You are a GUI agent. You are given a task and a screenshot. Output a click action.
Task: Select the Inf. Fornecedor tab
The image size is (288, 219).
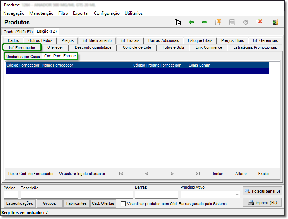pyautogui.click(x=22, y=48)
